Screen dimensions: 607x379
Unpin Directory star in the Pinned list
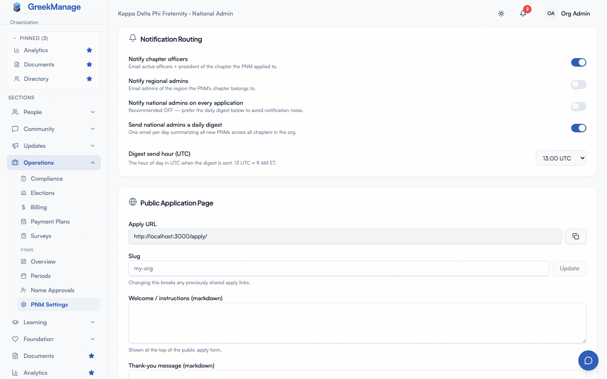(x=89, y=79)
